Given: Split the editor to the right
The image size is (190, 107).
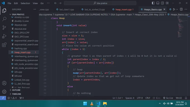Looking at the screenshot, I should pos(181,9).
